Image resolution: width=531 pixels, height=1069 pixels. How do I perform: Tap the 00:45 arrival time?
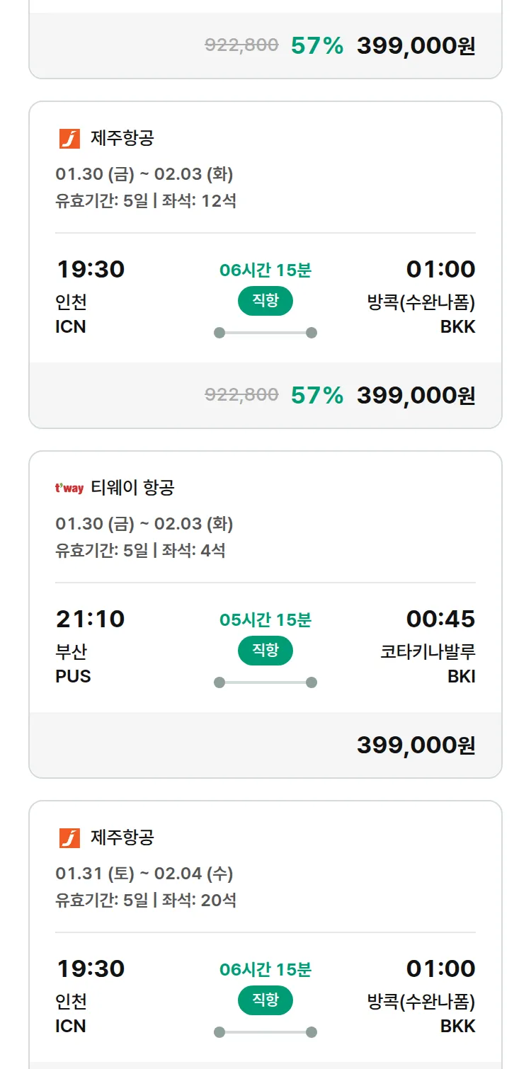[440, 619]
